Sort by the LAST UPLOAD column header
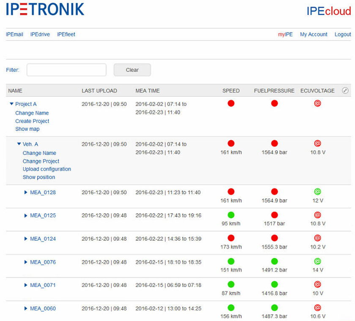 coord(99,91)
